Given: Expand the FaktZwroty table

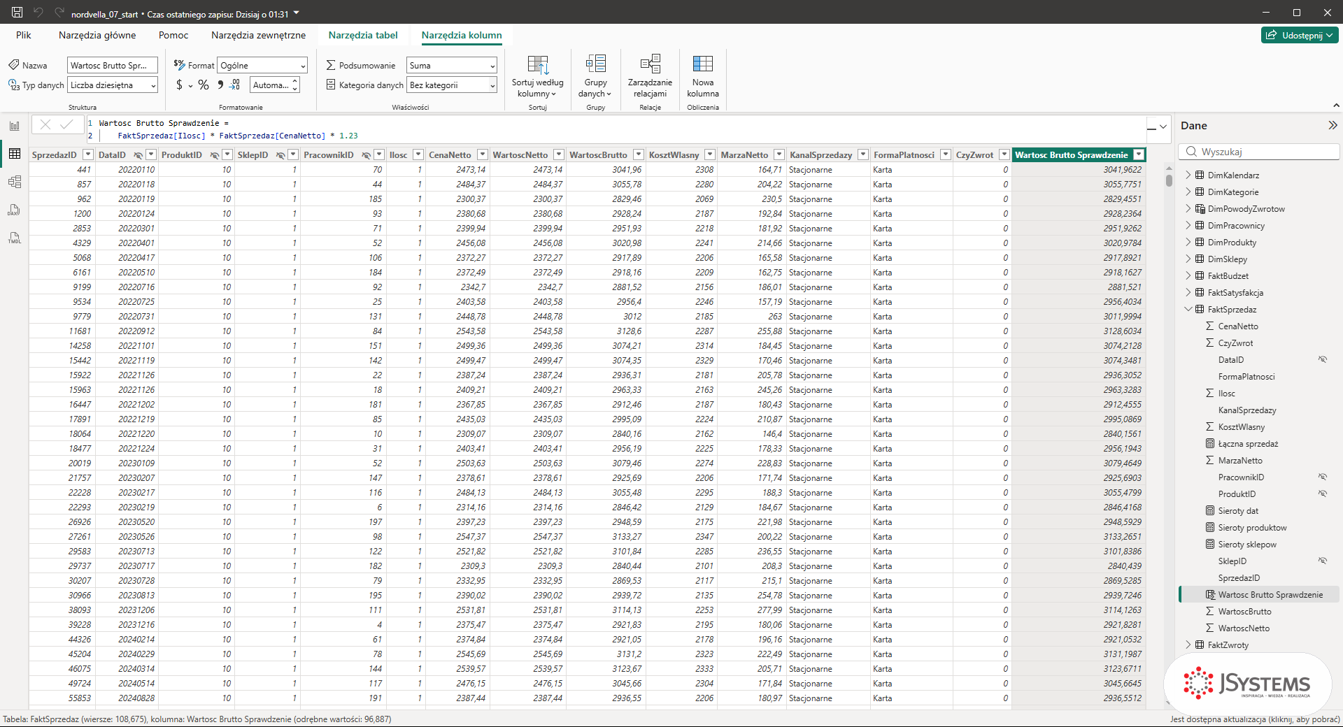Looking at the screenshot, I should 1188,645.
